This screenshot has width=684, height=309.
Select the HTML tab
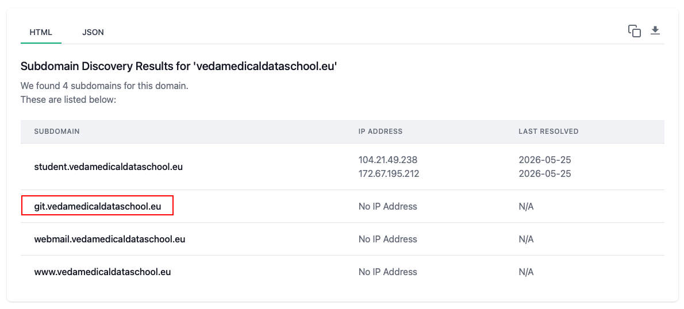41,32
